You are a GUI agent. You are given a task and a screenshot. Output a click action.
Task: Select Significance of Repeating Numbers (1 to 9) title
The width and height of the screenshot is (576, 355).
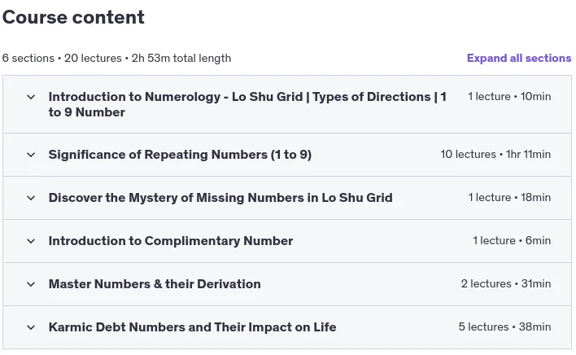click(x=180, y=155)
